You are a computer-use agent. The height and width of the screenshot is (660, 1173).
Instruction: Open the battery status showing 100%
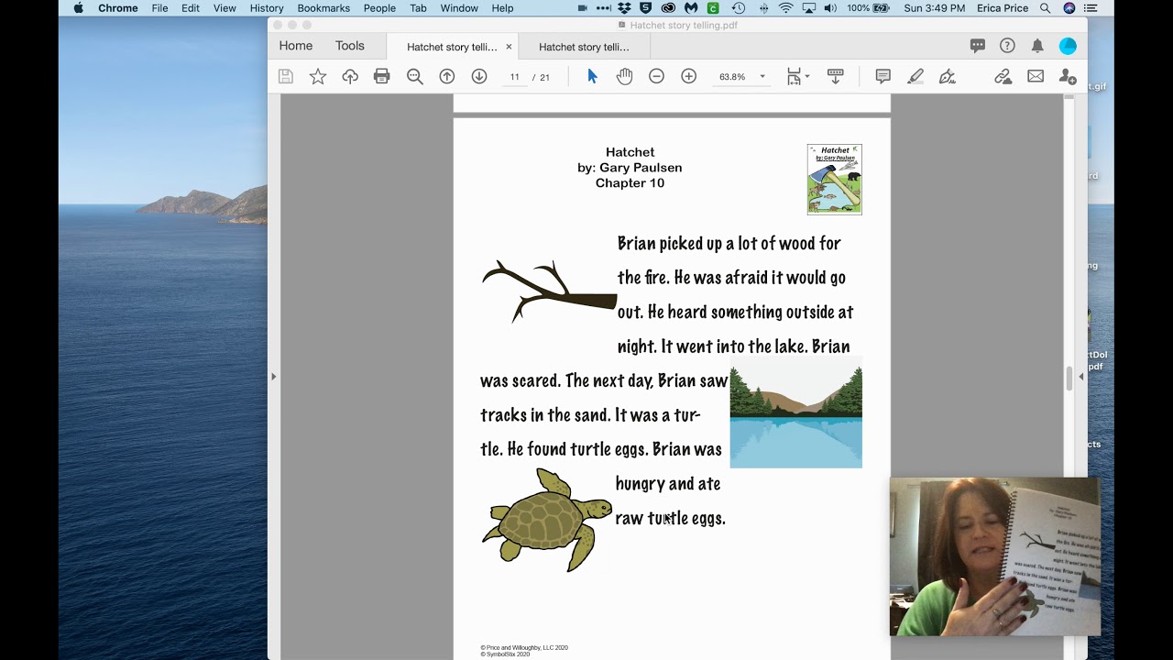click(869, 8)
